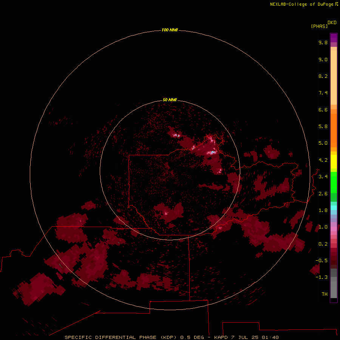The image size is (340, 340).
Task: Click the 4.2 scale value
Action: click(323, 160)
